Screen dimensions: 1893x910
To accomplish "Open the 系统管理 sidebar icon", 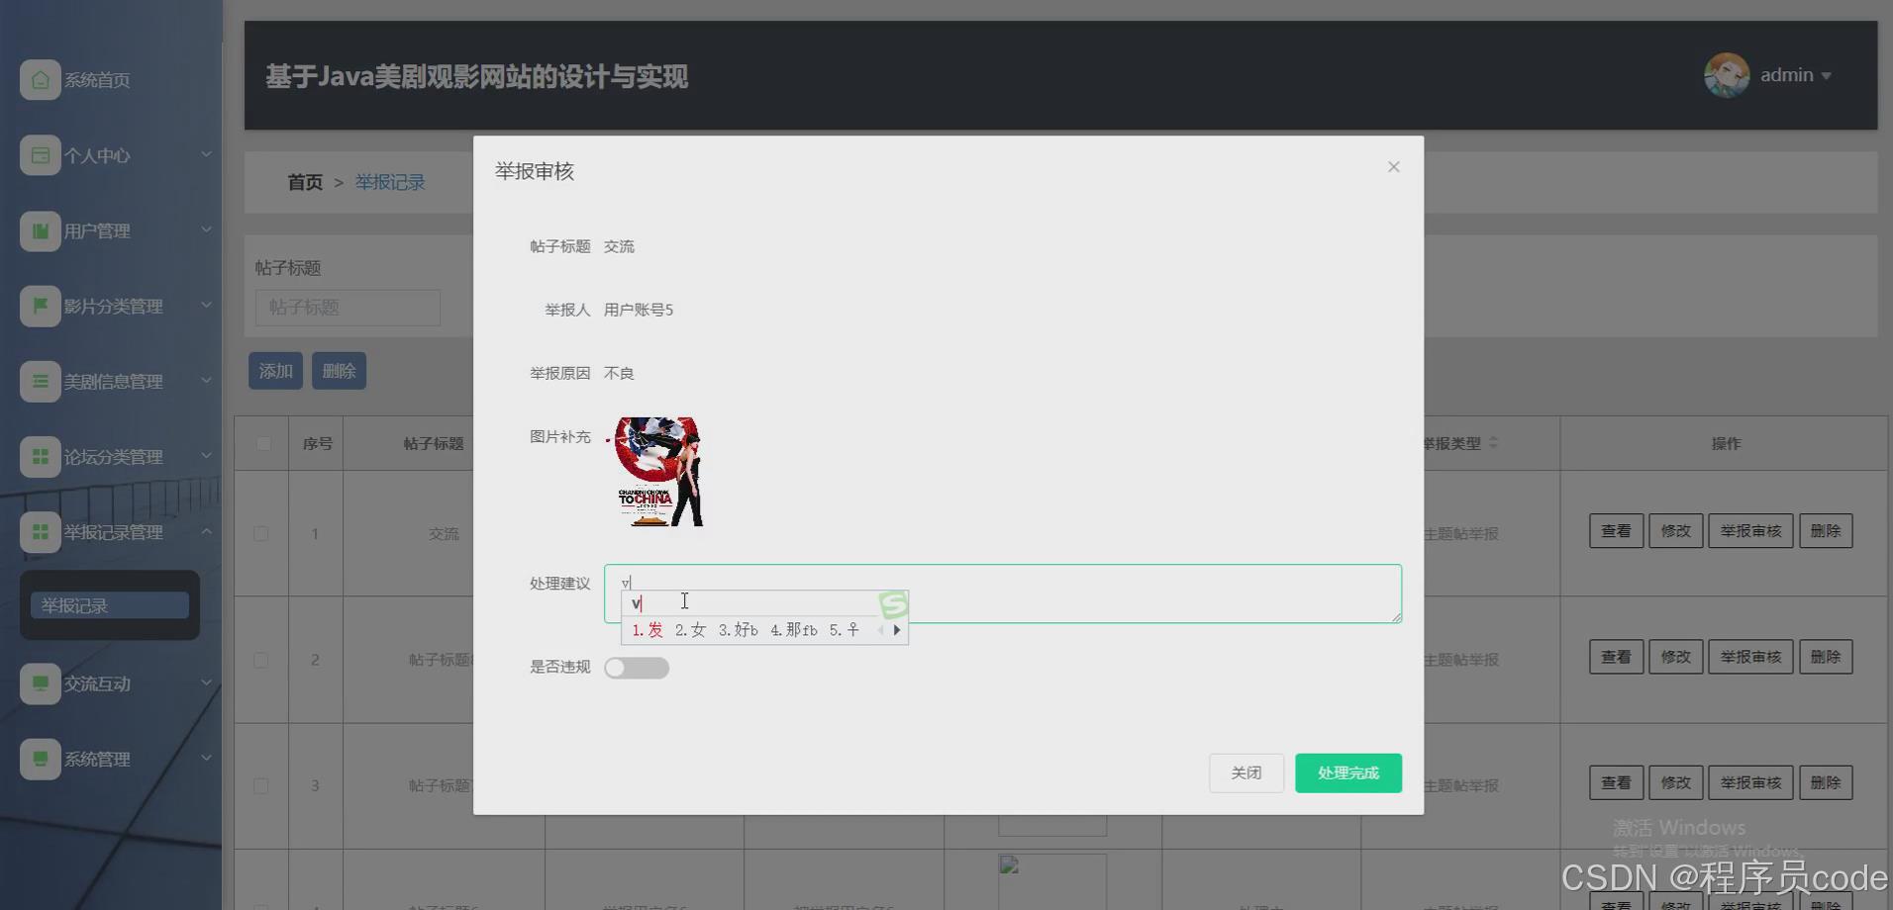I will [x=40, y=759].
